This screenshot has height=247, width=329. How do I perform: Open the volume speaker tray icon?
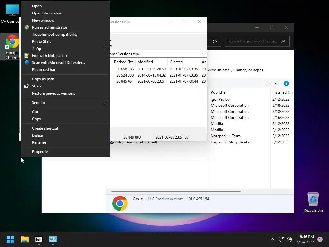(289, 239)
